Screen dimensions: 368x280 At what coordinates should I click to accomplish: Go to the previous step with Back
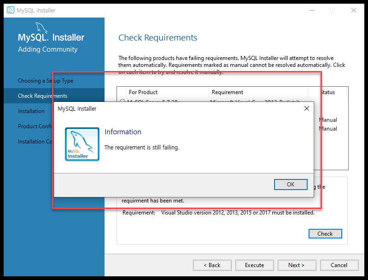212,265
